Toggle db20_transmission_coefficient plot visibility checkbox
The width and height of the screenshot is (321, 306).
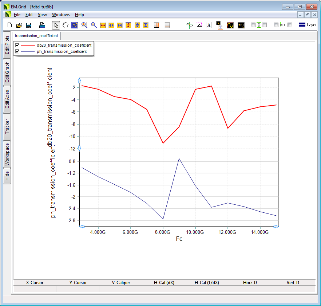pyautogui.click(x=17, y=45)
